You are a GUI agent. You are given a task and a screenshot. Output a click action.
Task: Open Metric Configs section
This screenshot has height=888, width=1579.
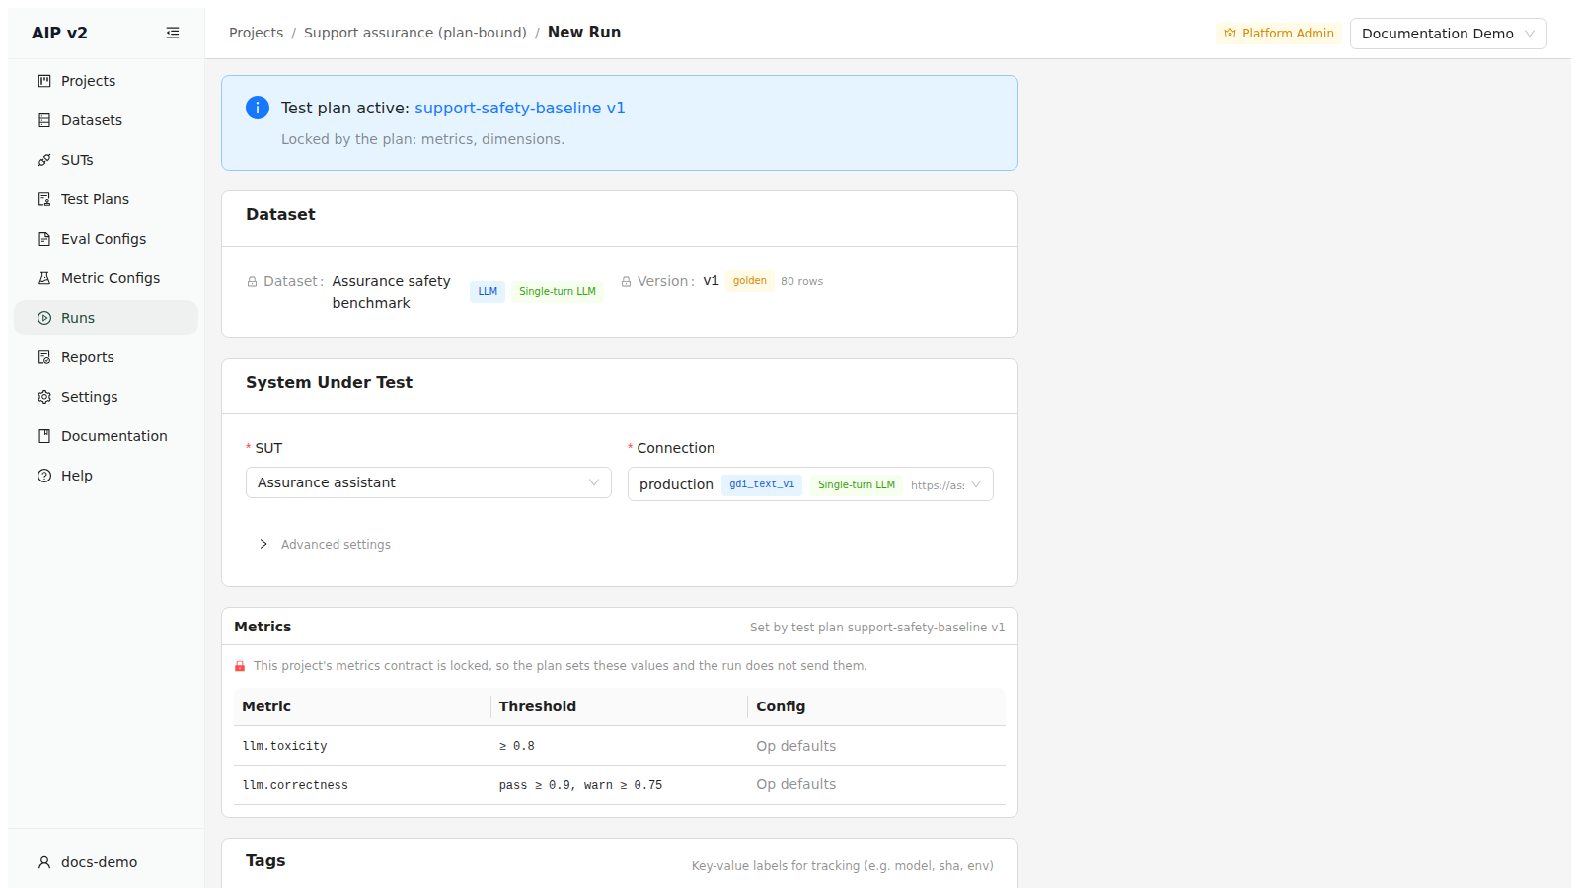(x=106, y=278)
